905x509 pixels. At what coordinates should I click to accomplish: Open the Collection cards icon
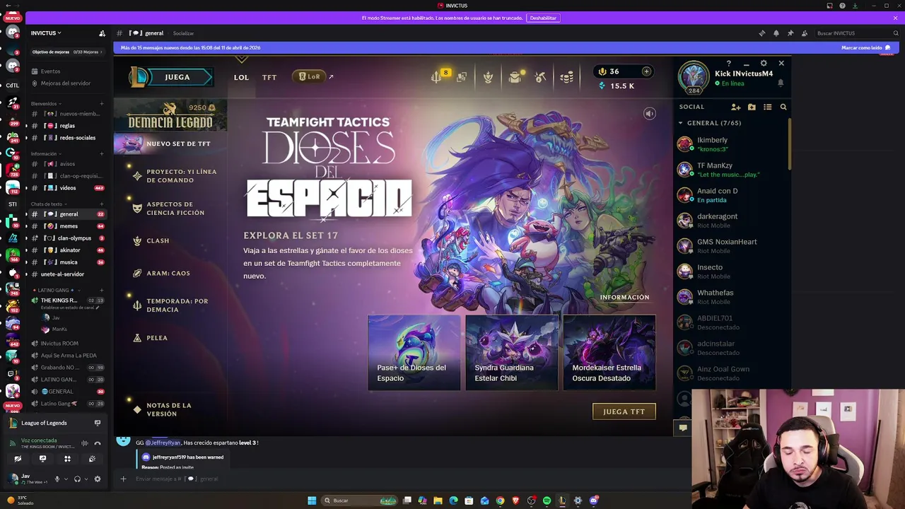tap(462, 77)
